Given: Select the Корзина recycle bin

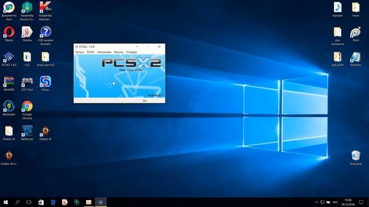Looking at the screenshot, I should click(x=356, y=158).
